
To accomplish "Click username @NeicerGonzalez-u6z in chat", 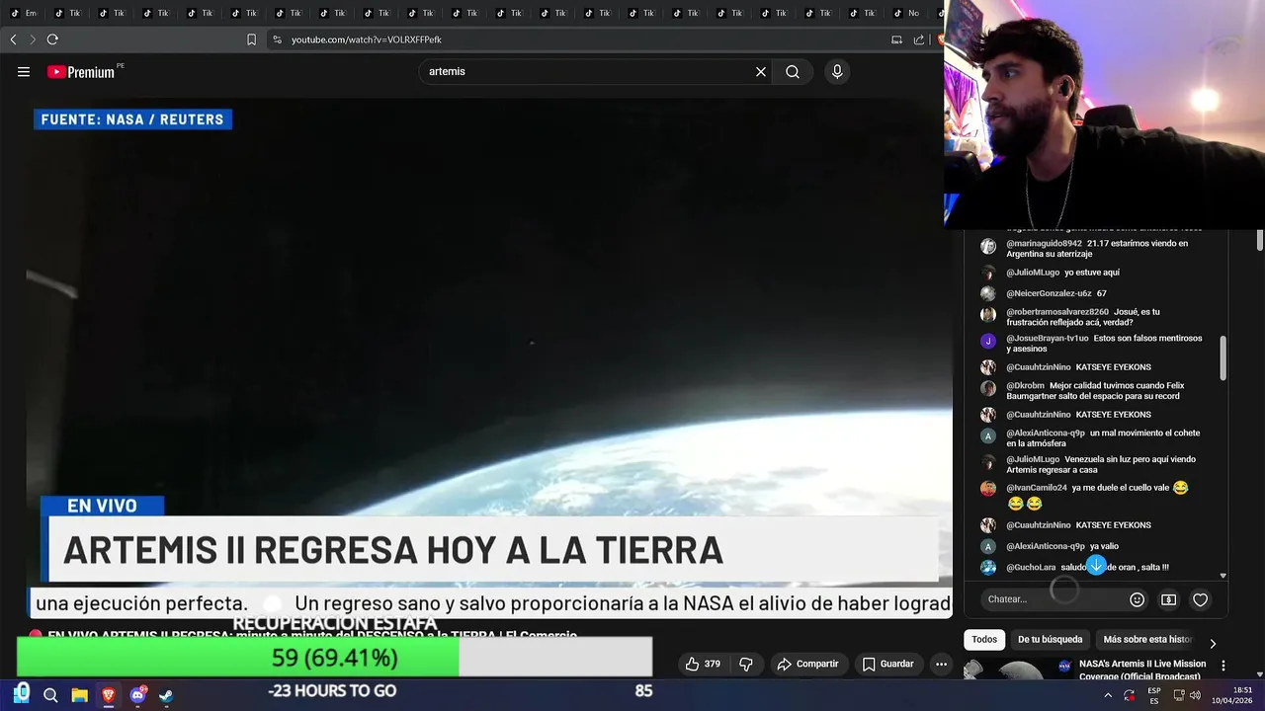I will [x=1049, y=293].
